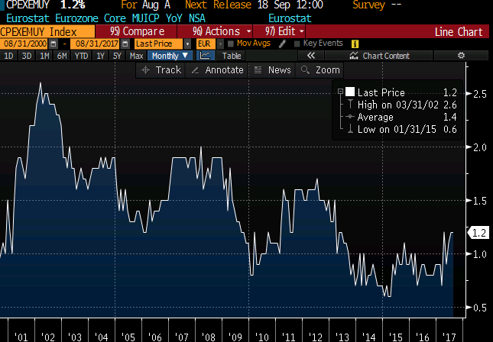Open the Chart Content panel

click(379, 56)
